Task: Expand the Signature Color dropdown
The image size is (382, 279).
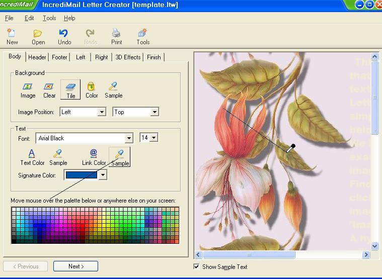Action: tap(103, 175)
